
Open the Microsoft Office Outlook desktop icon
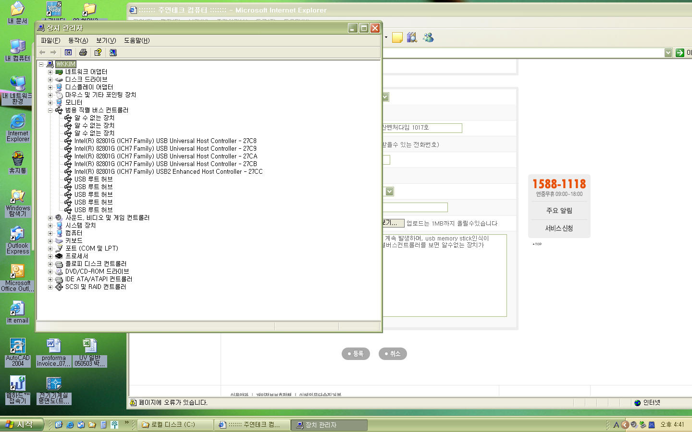coord(18,277)
